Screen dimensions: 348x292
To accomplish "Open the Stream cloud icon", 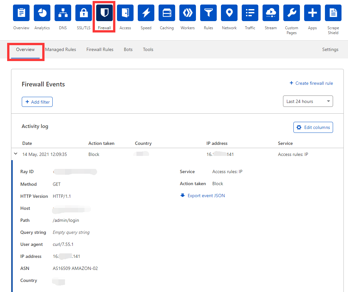I will click(271, 13).
